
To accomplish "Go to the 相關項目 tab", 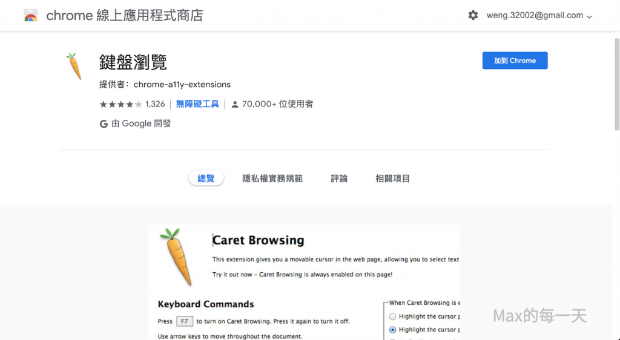I will [x=392, y=178].
